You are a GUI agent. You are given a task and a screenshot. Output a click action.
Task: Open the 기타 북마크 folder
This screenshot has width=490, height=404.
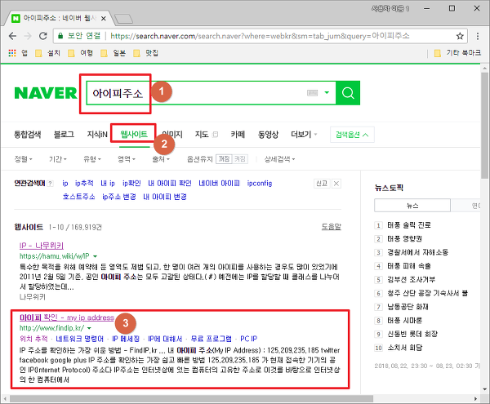(457, 53)
